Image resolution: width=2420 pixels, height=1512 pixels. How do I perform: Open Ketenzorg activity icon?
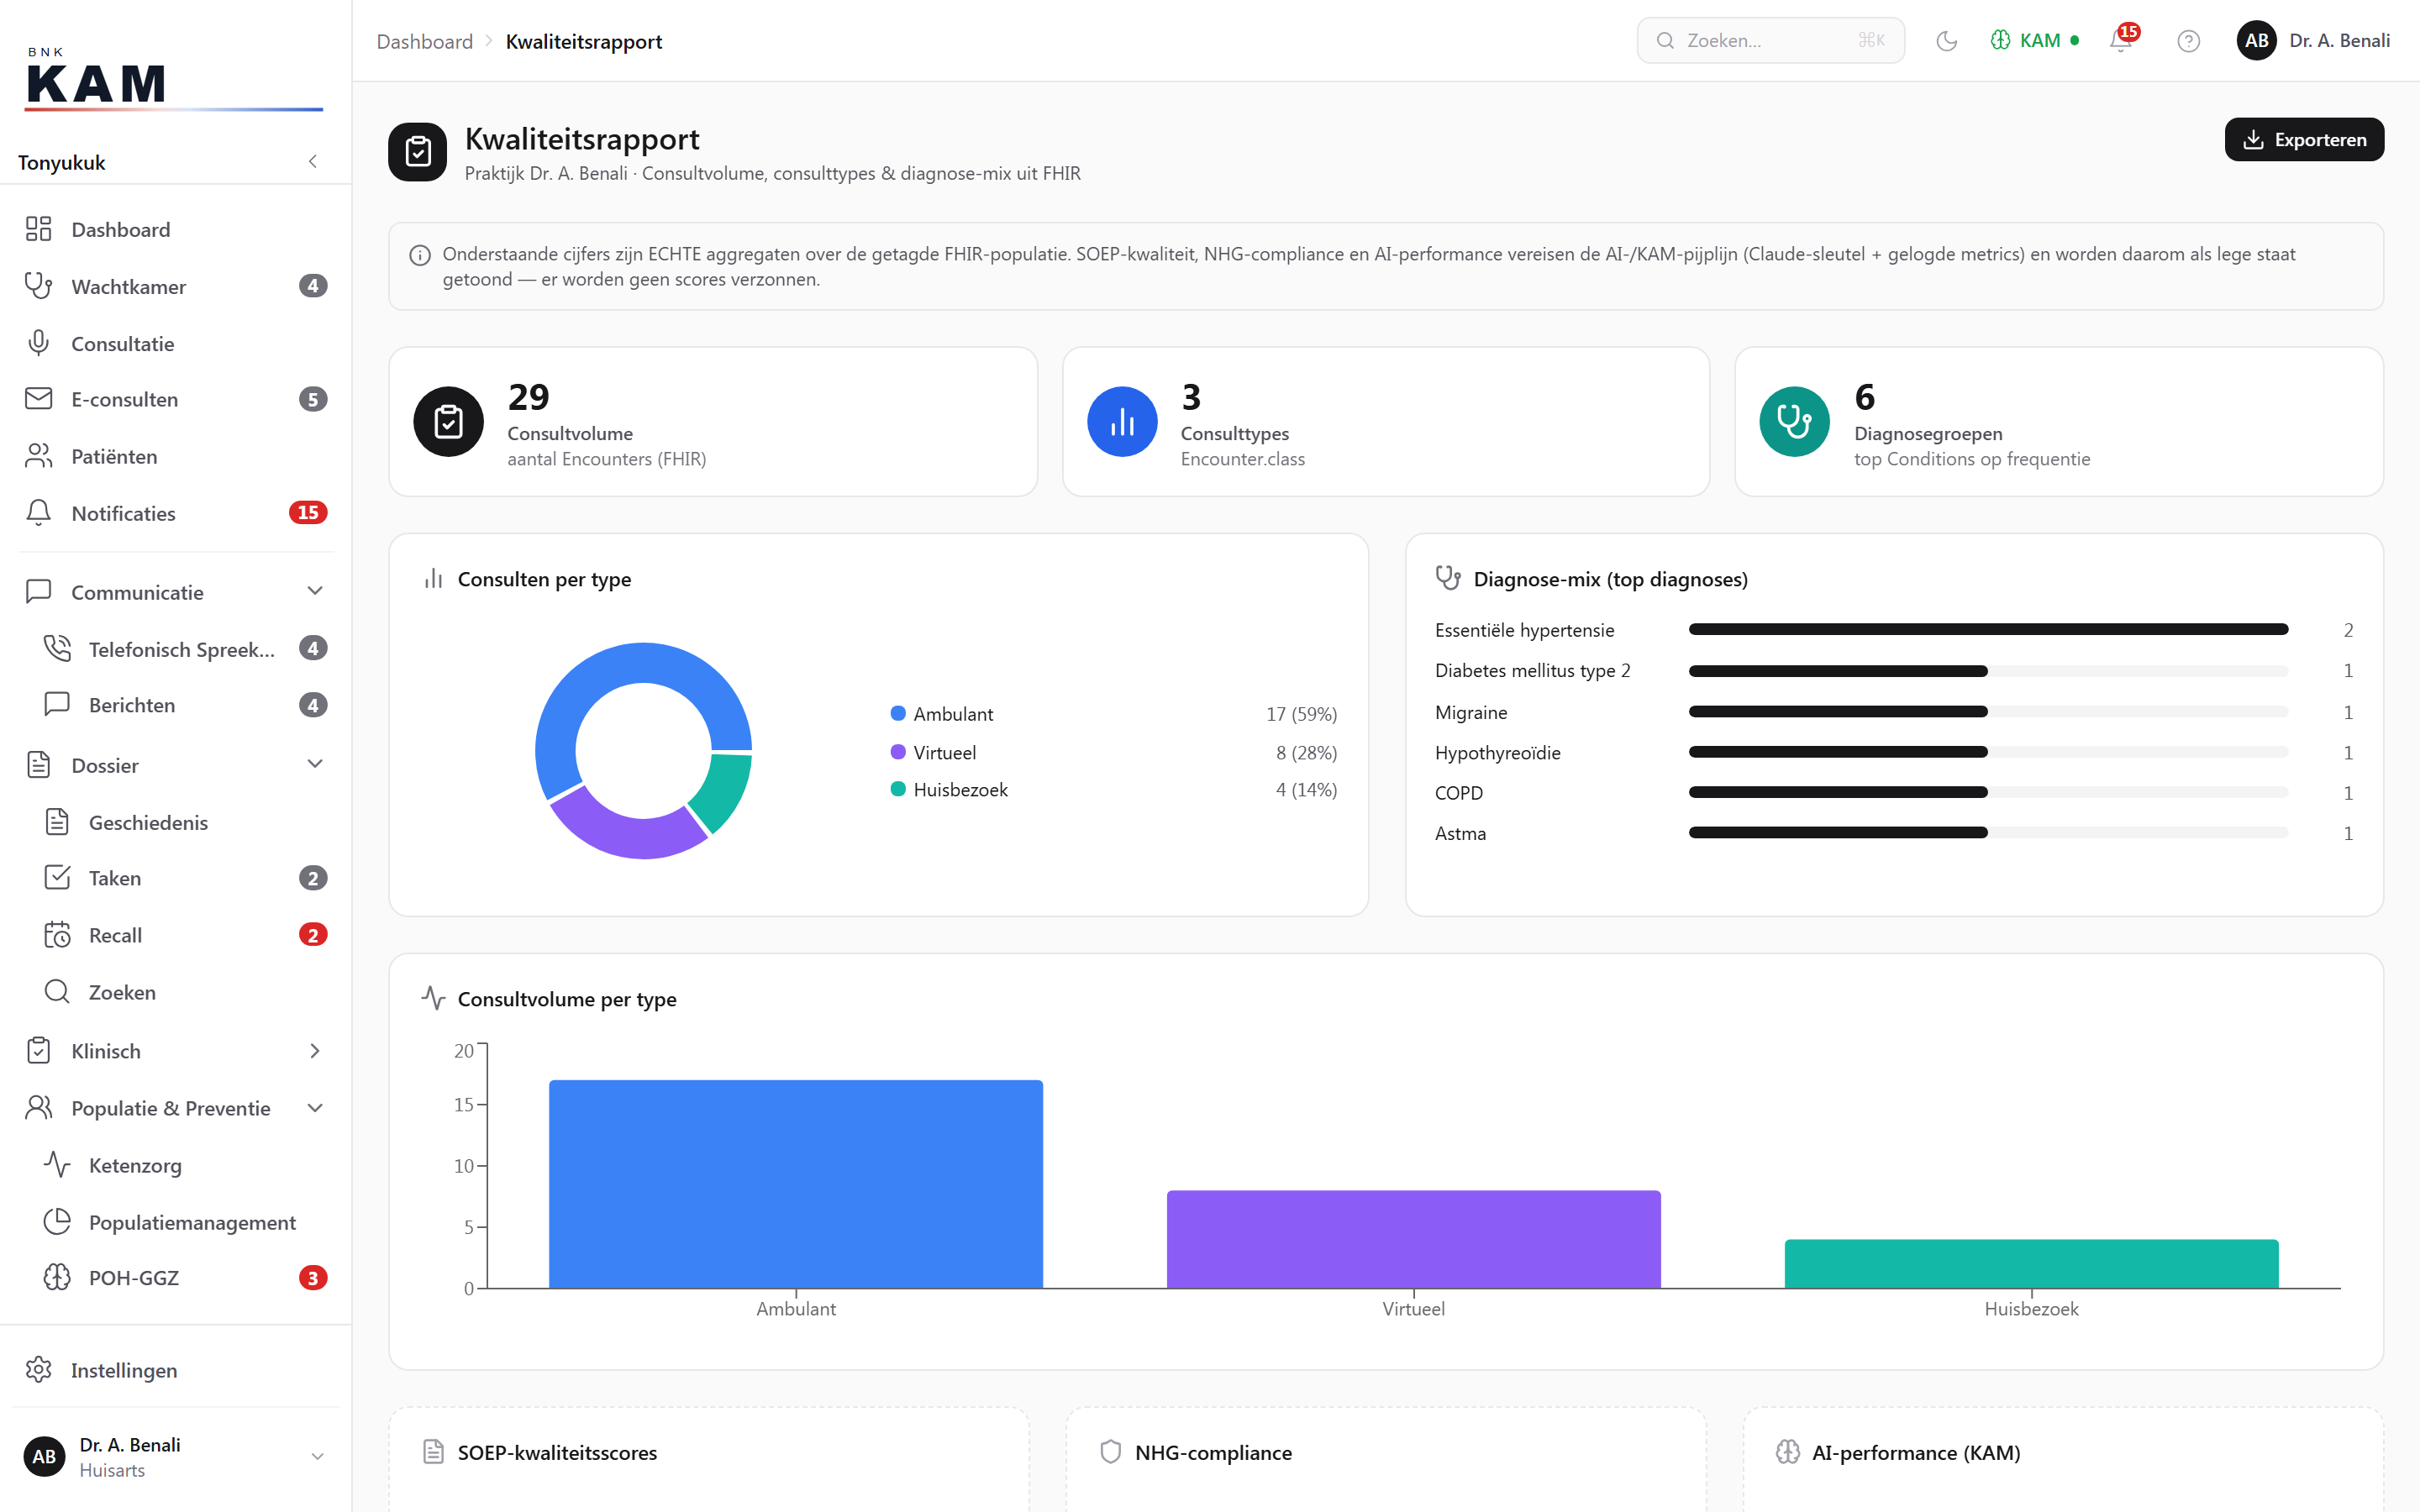(x=57, y=1165)
